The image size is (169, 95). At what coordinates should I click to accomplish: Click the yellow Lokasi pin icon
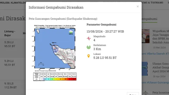(88, 56)
